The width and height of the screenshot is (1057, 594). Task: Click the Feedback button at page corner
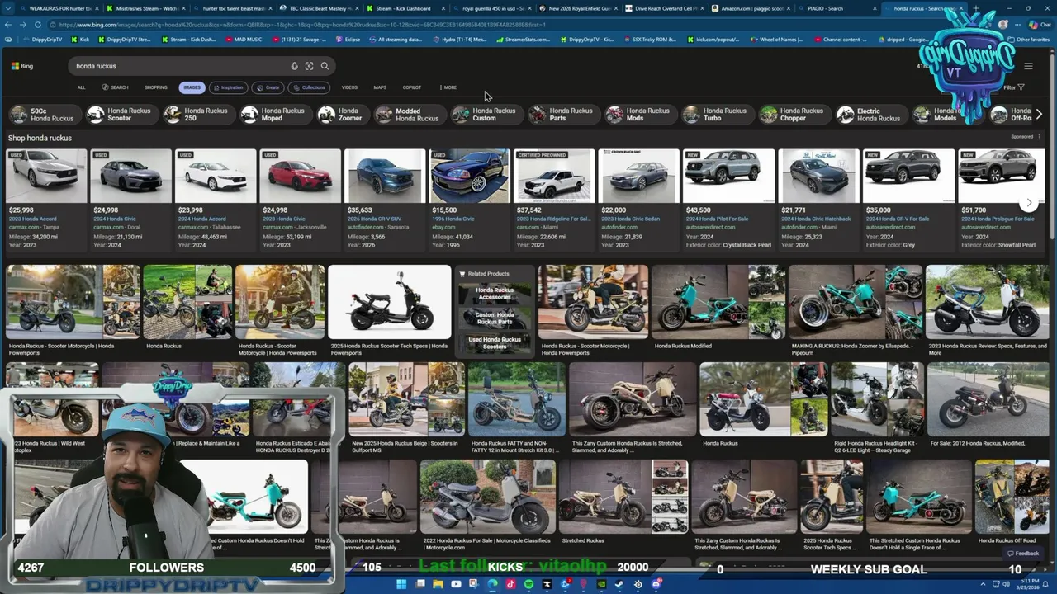coord(1023,554)
